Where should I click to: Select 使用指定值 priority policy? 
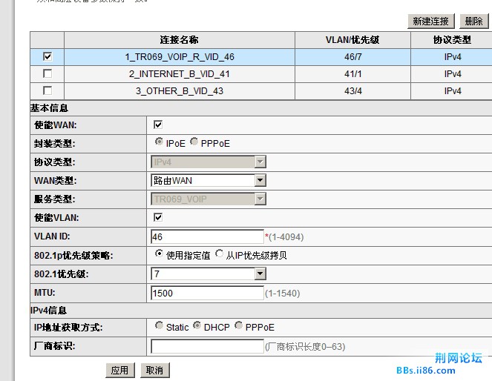click(x=159, y=254)
